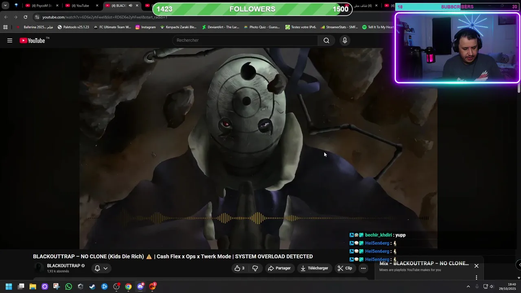Open Google Chrome from the taskbar
This screenshot has width=521, height=293.
point(128,286)
